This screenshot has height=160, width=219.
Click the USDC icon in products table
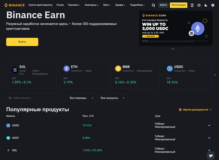[x=8, y=125]
